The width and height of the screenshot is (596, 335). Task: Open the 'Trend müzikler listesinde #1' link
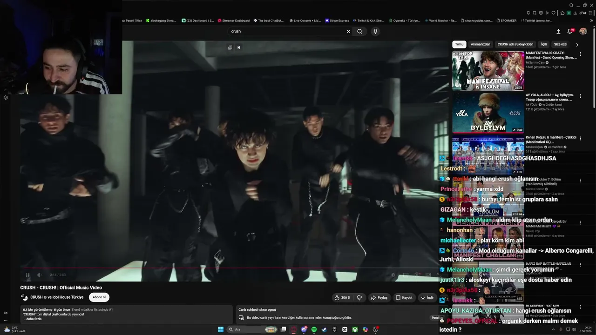(x=92, y=309)
